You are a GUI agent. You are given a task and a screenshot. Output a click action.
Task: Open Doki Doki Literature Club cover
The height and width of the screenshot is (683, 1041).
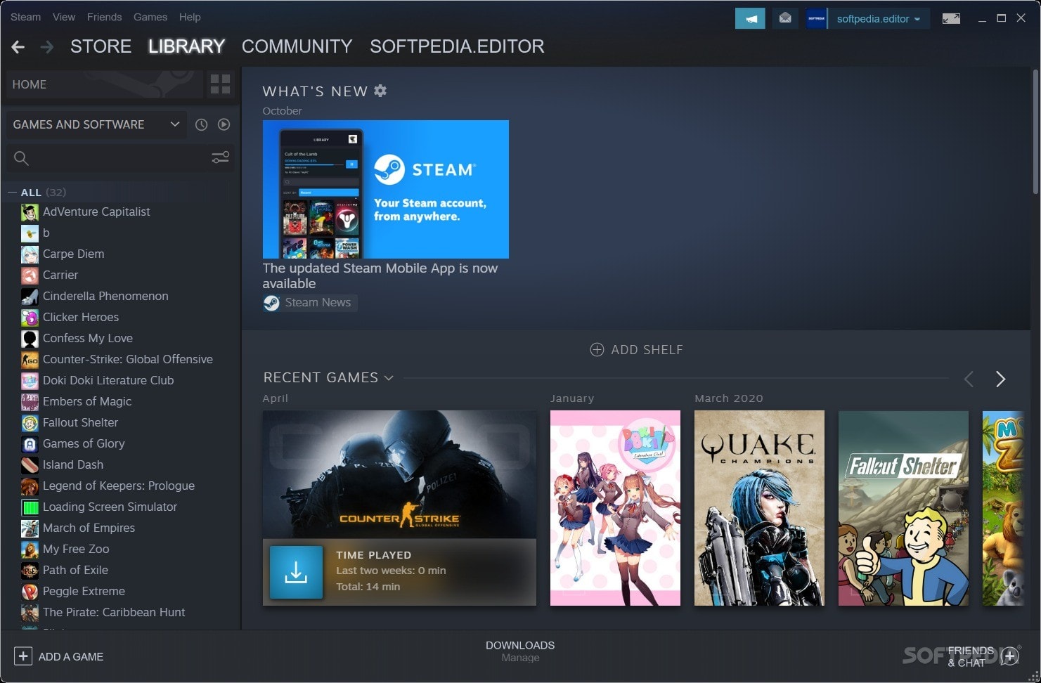click(615, 508)
